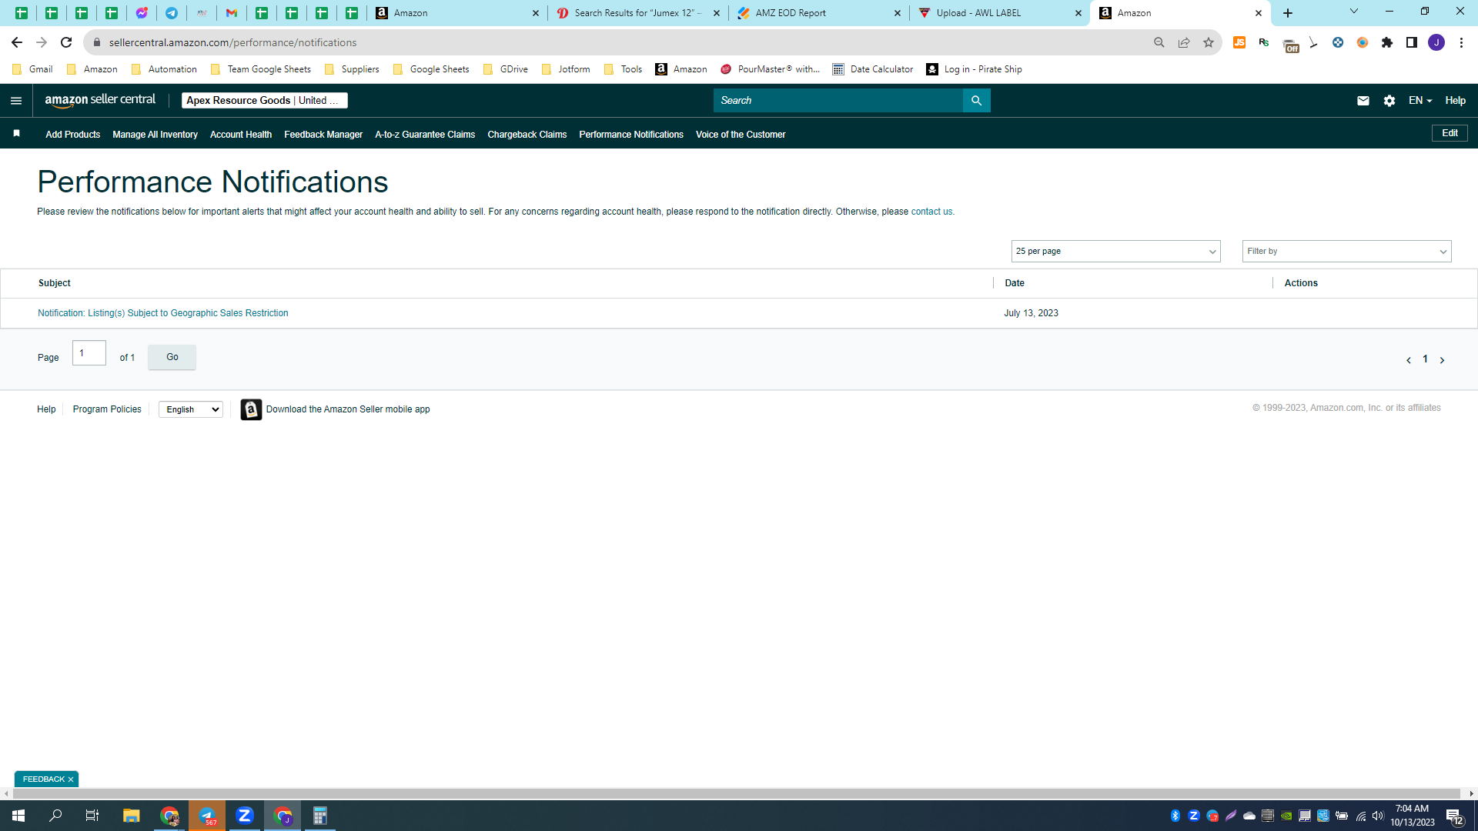Image resolution: width=1478 pixels, height=831 pixels.
Task: Click the Edit button in navbar
Action: click(1450, 133)
